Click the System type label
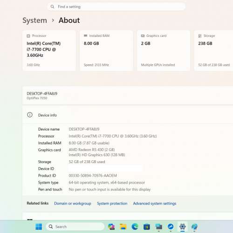The image size is (233, 233). 48,183
